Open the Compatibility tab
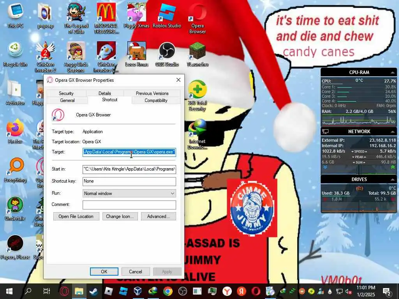The height and width of the screenshot is (299, 399). pos(156,100)
